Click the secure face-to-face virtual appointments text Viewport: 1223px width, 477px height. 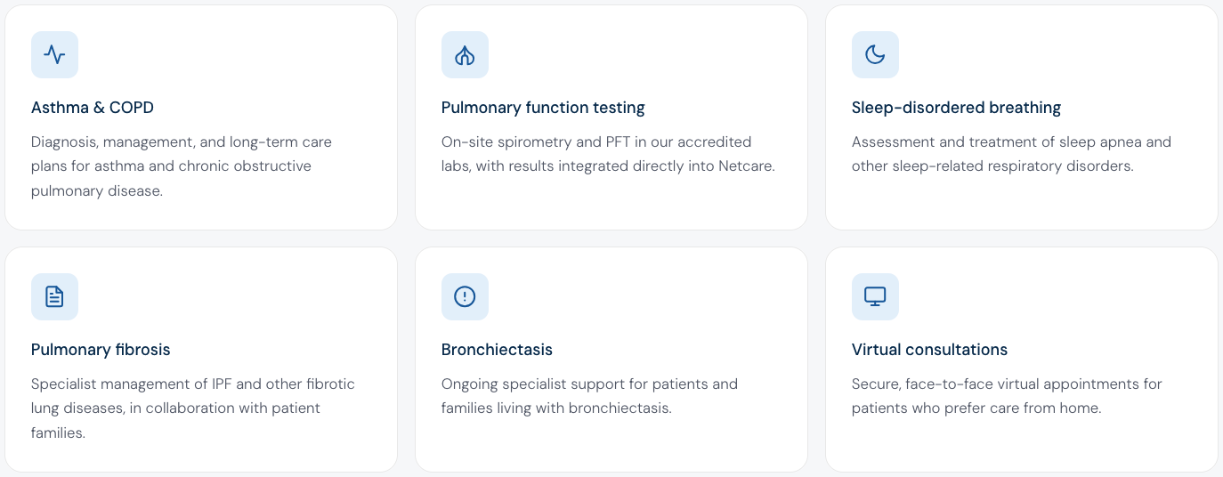1007,396
